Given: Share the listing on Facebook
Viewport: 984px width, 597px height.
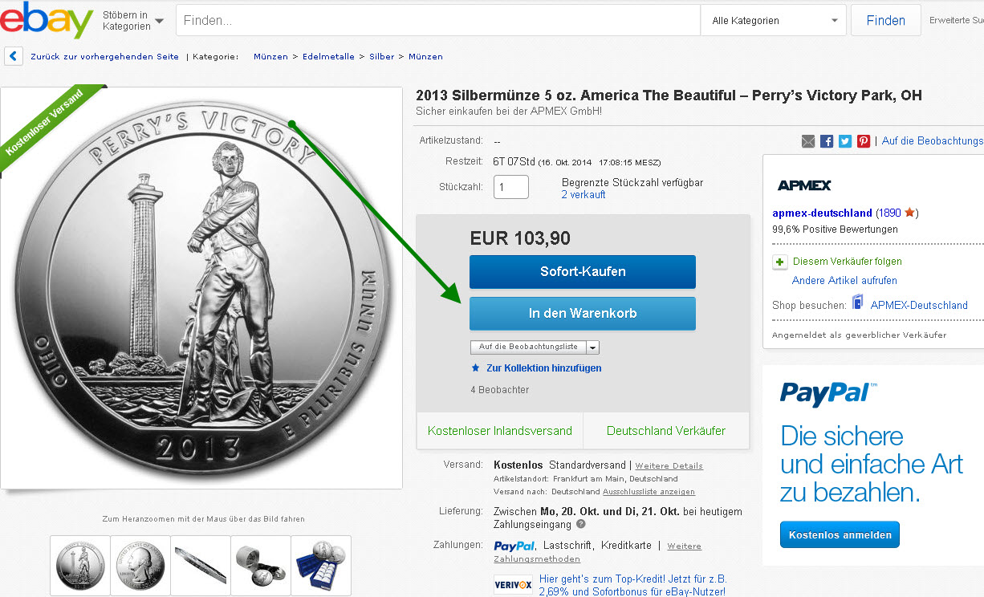Looking at the screenshot, I should point(827,141).
